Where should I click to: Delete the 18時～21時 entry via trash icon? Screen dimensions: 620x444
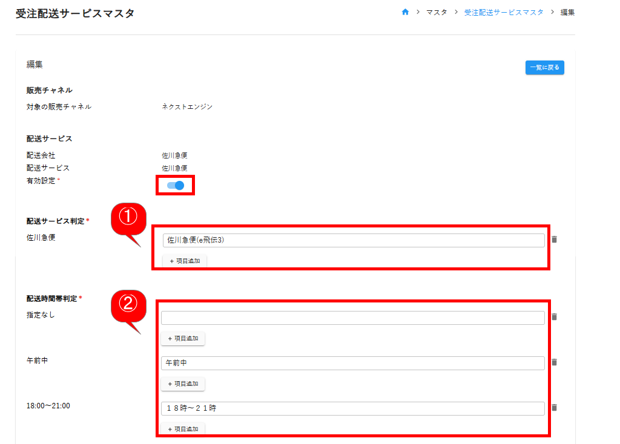554,408
